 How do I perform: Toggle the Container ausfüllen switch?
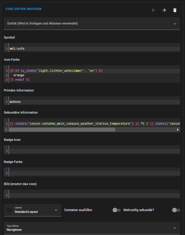[x=116, y=210]
